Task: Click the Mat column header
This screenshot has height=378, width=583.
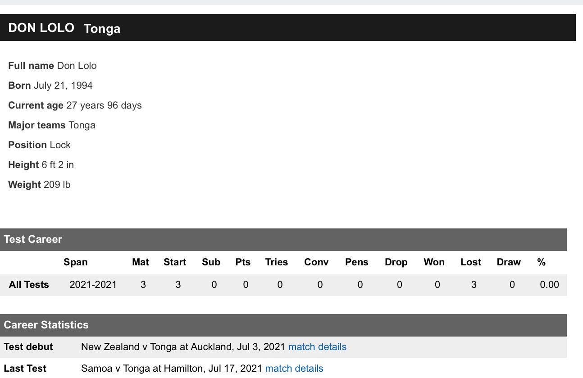Action: 141,262
